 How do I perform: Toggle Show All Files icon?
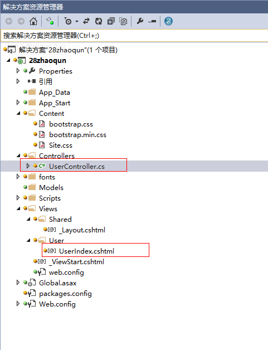(x=123, y=21)
